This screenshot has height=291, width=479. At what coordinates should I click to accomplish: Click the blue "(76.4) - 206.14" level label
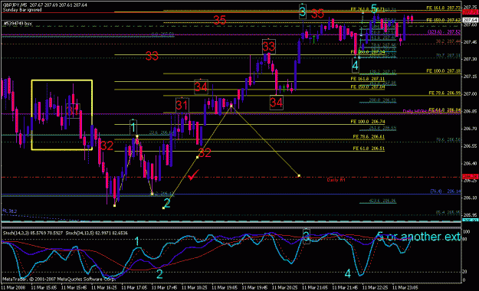click(x=445, y=191)
